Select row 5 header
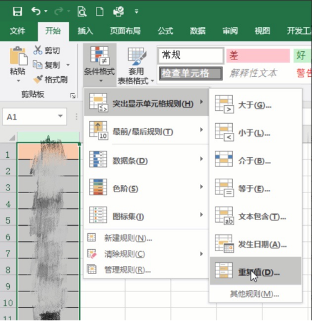The image size is (312, 321). 8,221
